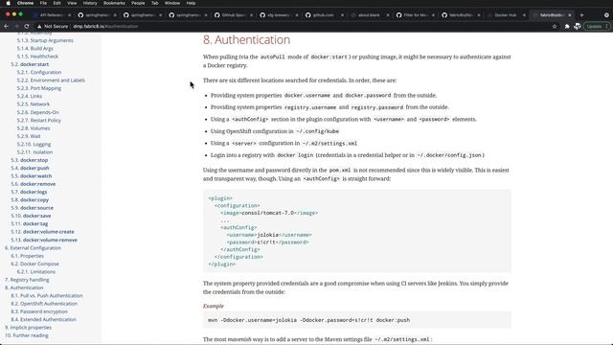
Task: Open 5.2.2 Environment and Labels link
Action: (51, 80)
